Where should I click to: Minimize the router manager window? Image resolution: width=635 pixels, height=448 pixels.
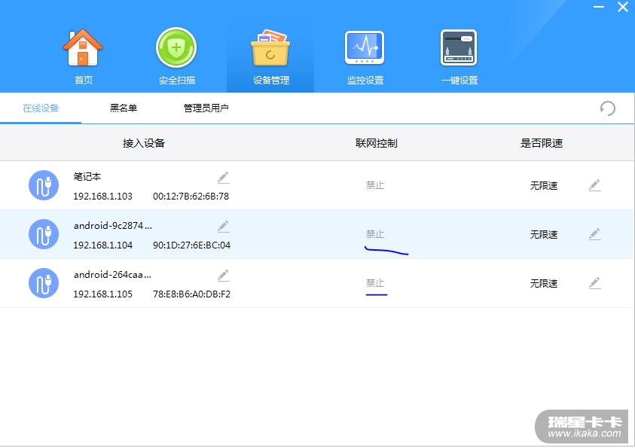click(x=599, y=7)
